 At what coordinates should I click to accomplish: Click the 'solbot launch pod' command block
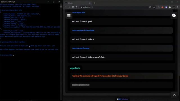click(121, 22)
